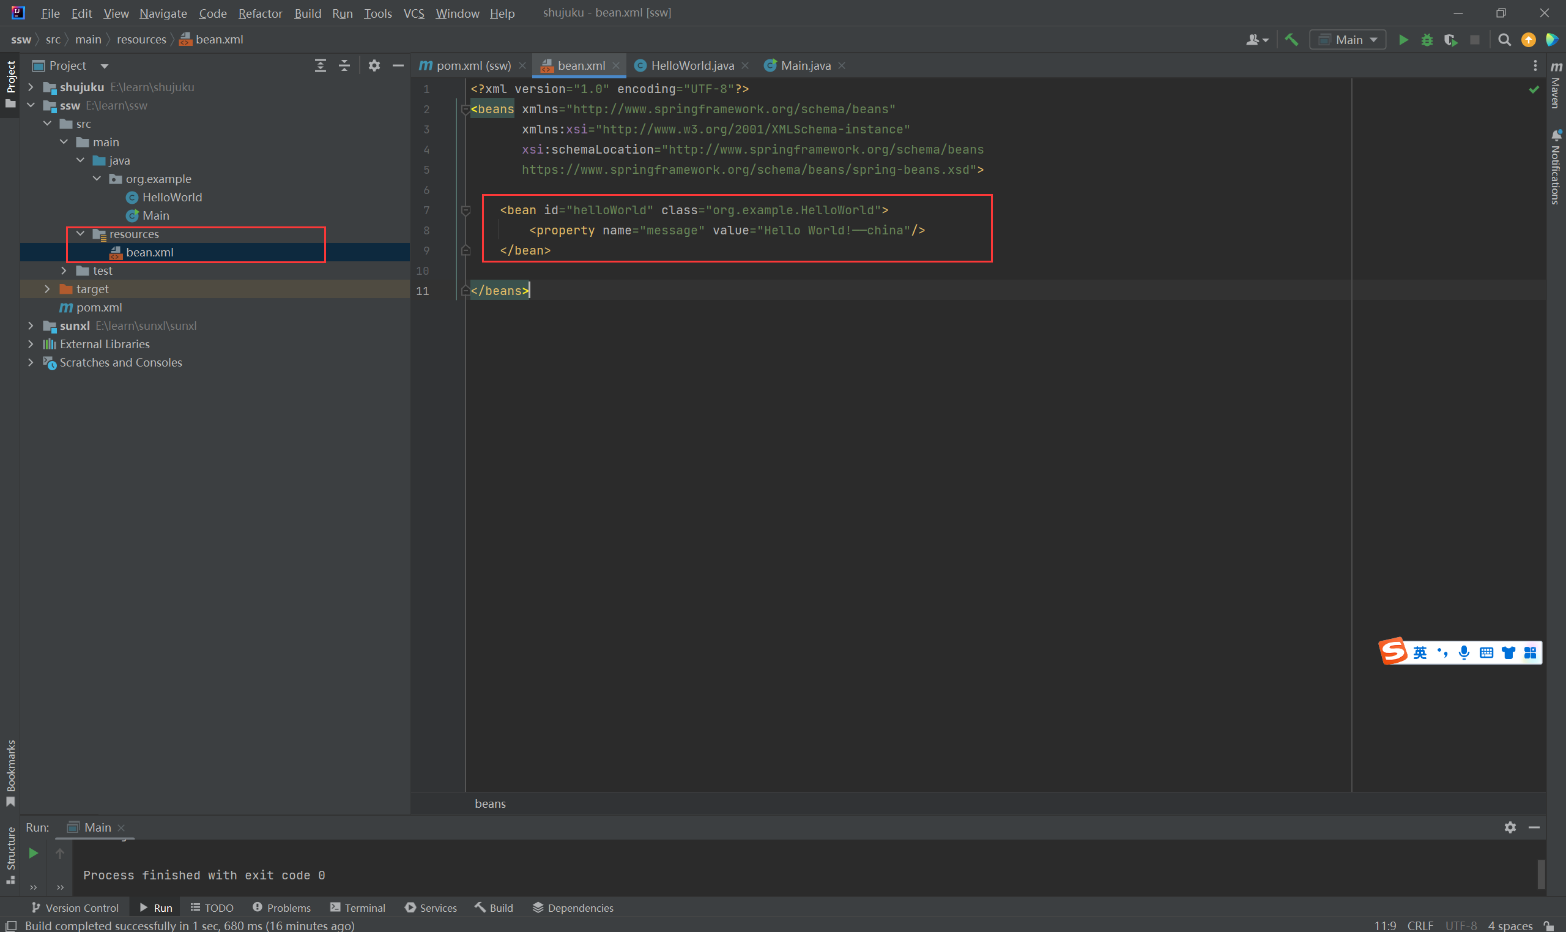Open the Main run configuration dropdown
The width and height of the screenshot is (1566, 932).
click(x=1348, y=40)
